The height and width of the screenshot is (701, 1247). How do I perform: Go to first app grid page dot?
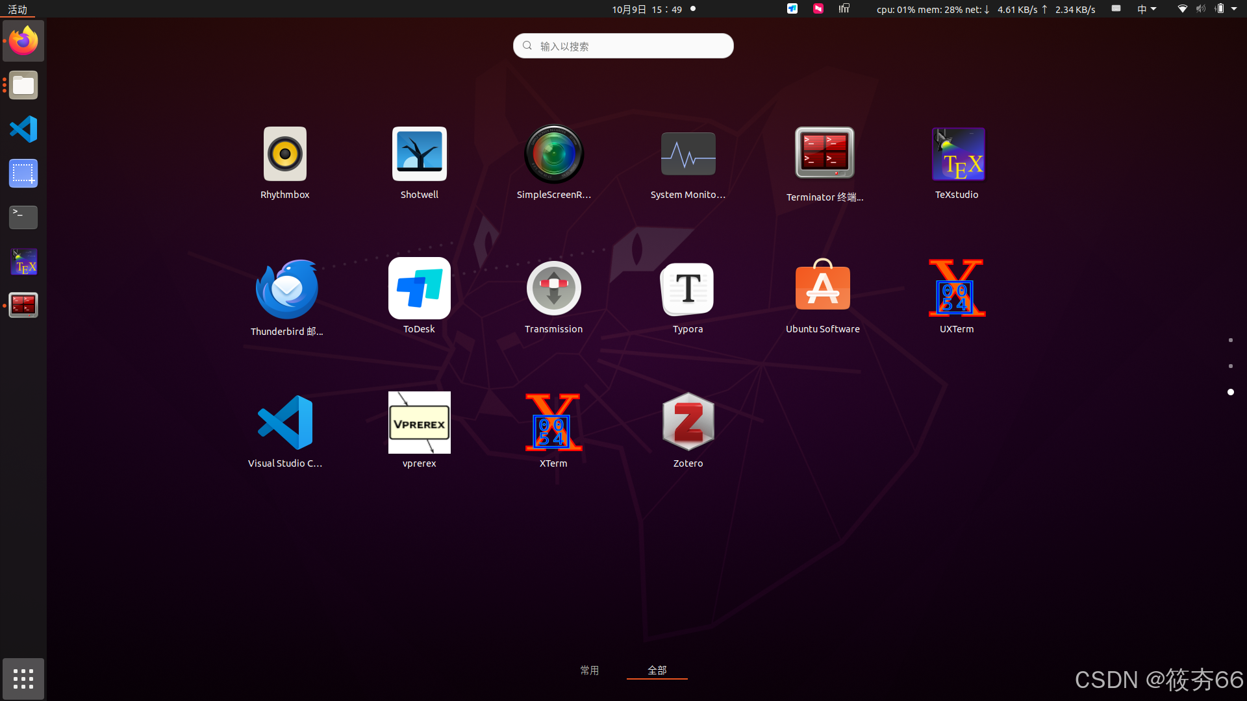point(1230,340)
